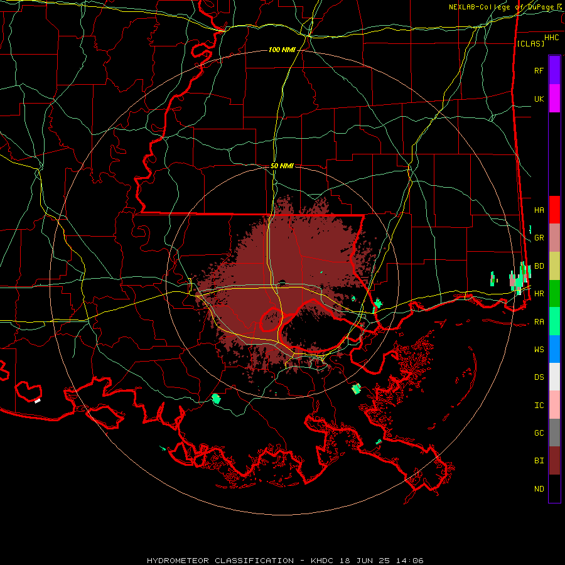The image size is (565, 565).
Task: Click the HA legend label
Action: click(539, 210)
